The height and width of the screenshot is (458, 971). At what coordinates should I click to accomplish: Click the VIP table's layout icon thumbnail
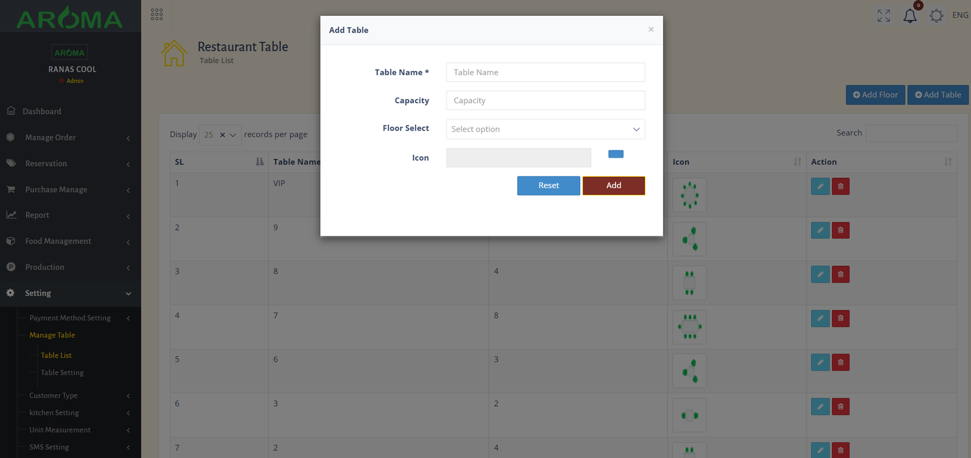pos(689,195)
